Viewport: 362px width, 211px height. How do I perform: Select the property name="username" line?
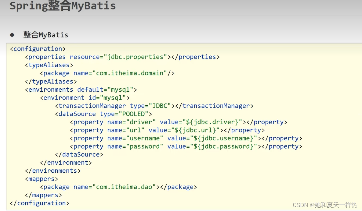point(186,139)
